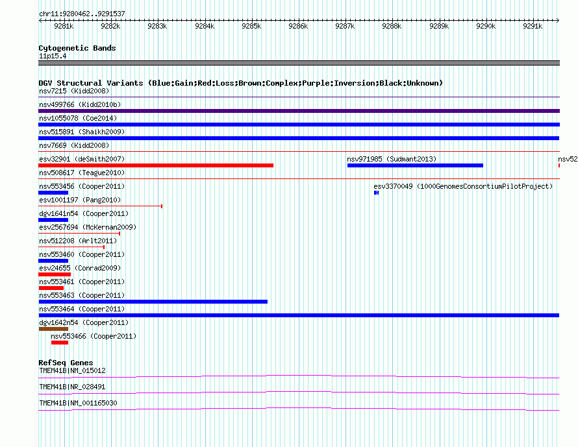Image resolution: width=578 pixels, height=447 pixels.
Task: Open the dgv1642n54 (Cooper2011) label
Action: [84, 322]
